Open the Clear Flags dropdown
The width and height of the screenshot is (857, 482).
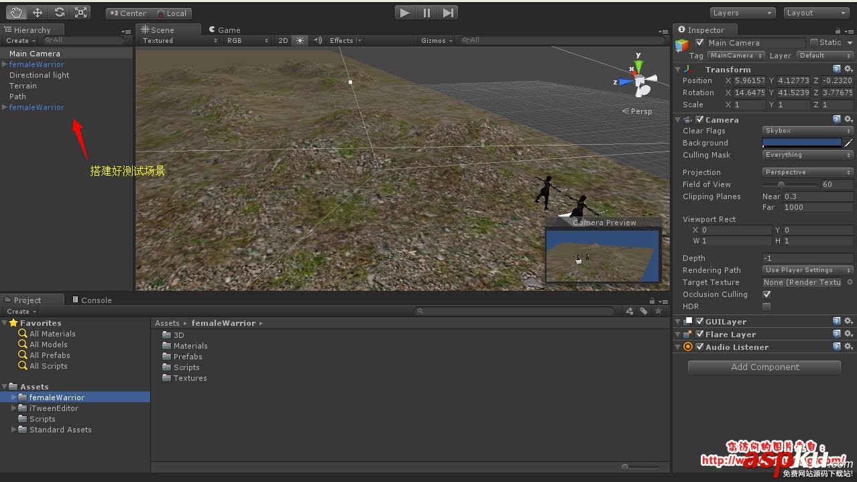coord(807,131)
